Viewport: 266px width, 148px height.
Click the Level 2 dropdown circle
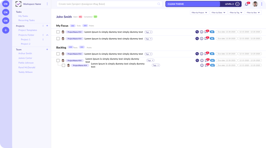[237, 4]
